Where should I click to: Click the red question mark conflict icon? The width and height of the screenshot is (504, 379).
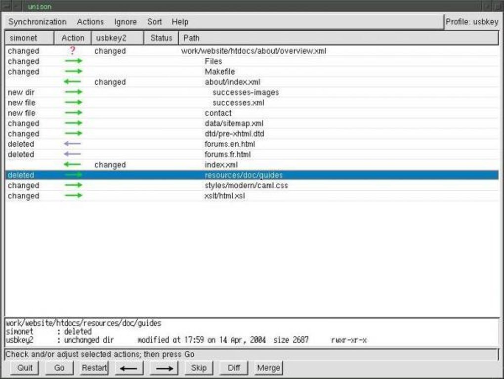coord(73,50)
